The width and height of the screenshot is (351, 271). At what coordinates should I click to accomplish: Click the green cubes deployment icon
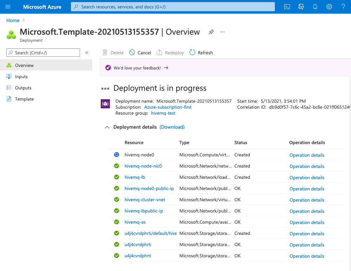click(11, 35)
